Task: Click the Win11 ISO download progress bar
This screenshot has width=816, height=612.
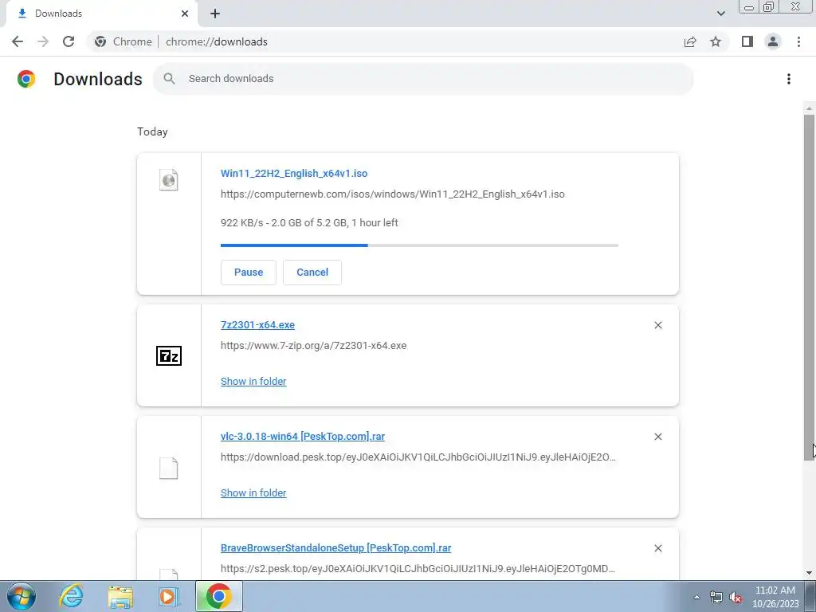Action: pyautogui.click(x=419, y=245)
